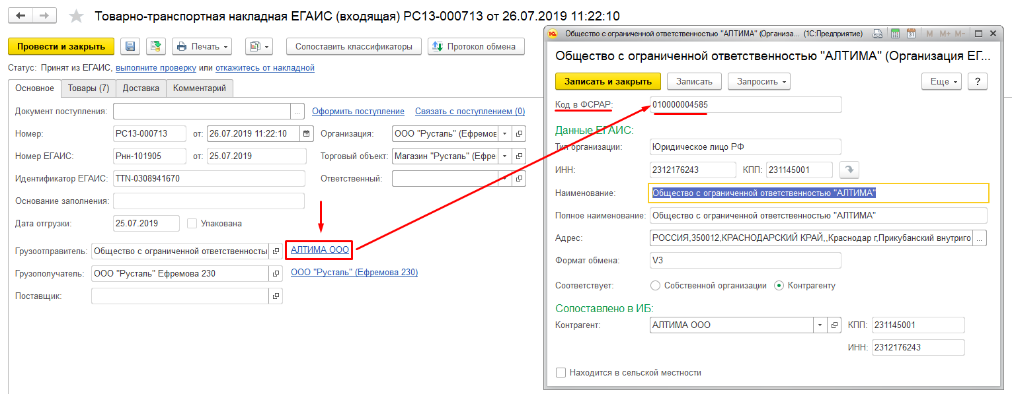Click the Формат обмена field V3
1012x394 pixels.
pos(746,260)
